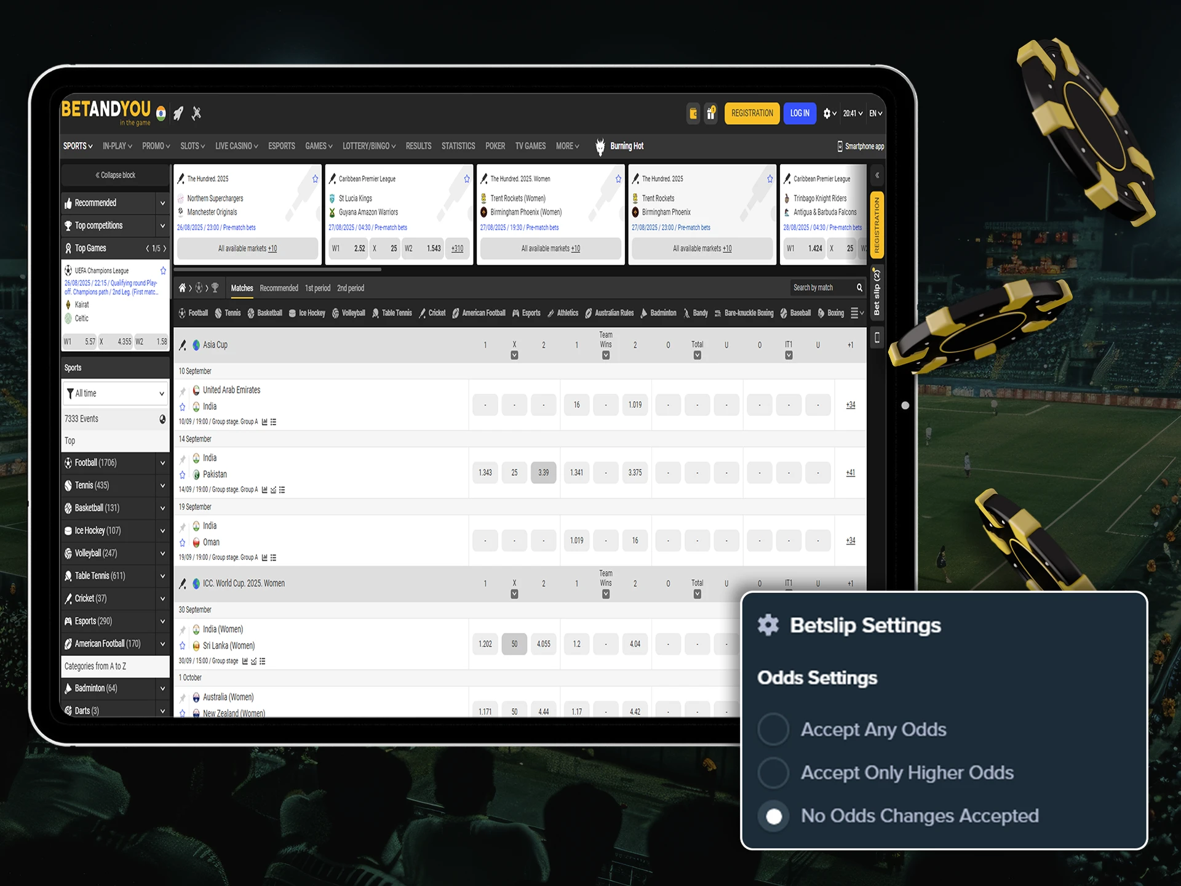Screen dimensions: 1181x886
Task: Click the Table Tennis sport icon
Action: pyautogui.click(x=376, y=313)
